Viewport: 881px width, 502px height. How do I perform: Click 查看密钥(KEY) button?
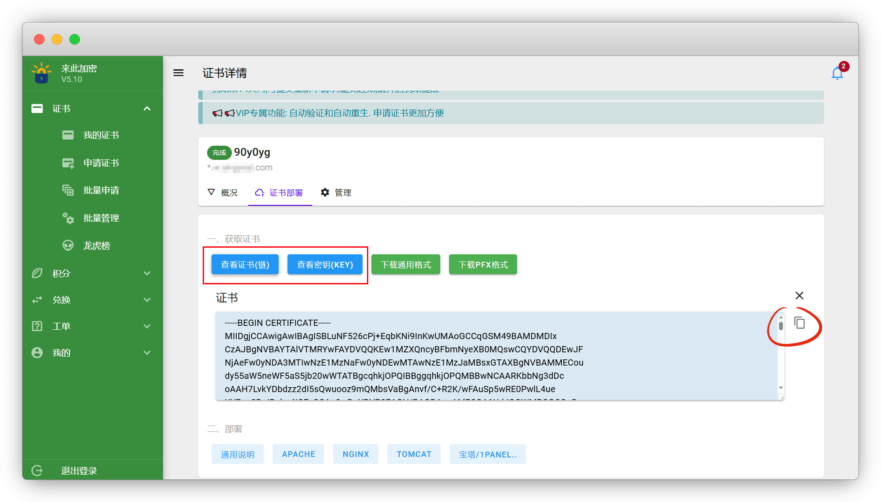(x=325, y=265)
